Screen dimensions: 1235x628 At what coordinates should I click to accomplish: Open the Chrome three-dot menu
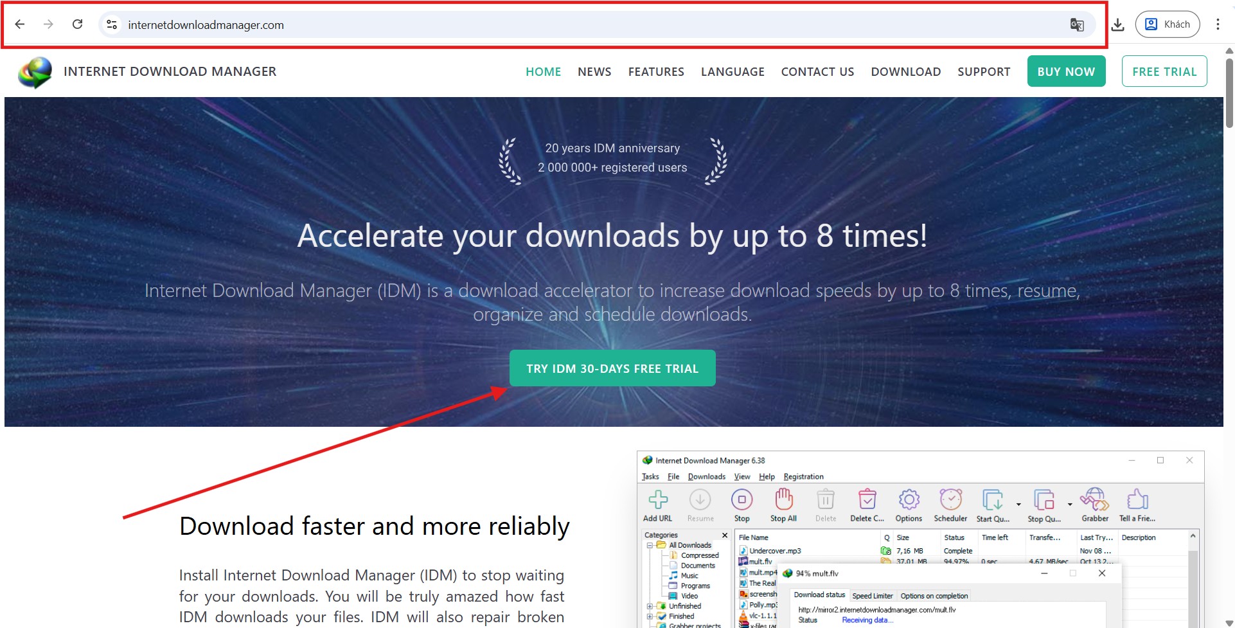click(1218, 24)
